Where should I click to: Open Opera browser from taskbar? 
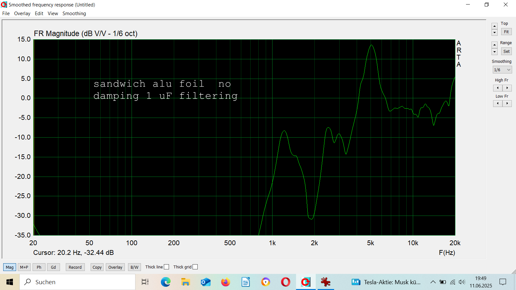tap(286, 282)
